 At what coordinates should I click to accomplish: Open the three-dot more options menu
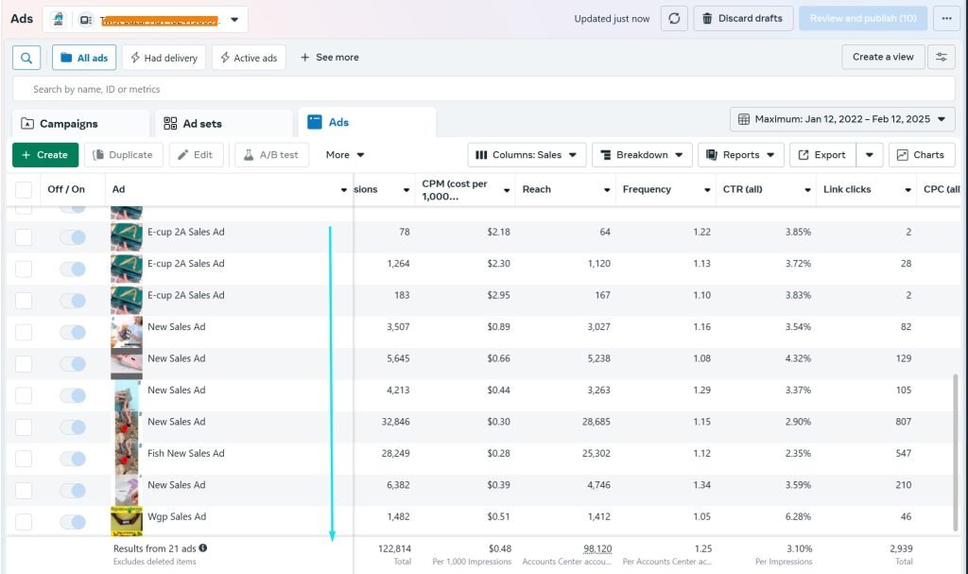pos(945,19)
